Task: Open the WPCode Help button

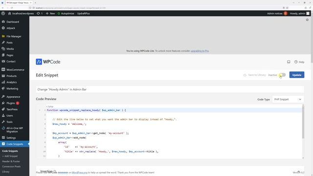Action: (299, 62)
